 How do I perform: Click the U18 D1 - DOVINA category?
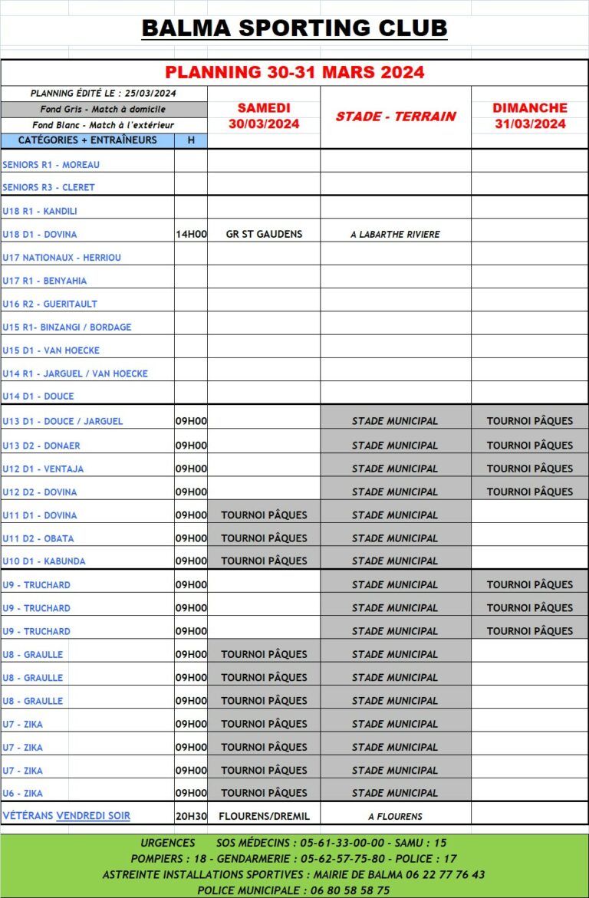40,234
